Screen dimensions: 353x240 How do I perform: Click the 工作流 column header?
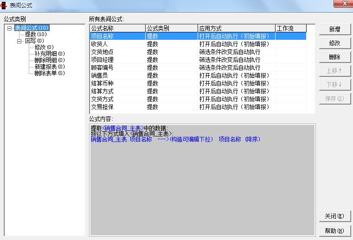tap(290, 28)
